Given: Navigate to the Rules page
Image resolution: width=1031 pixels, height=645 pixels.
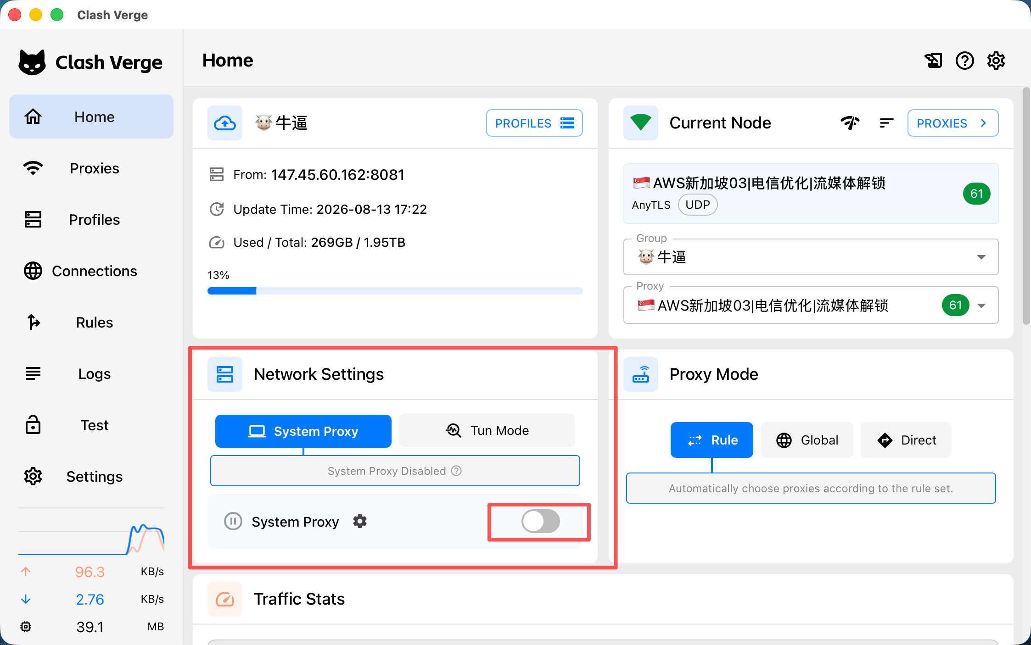Looking at the screenshot, I should click(91, 322).
